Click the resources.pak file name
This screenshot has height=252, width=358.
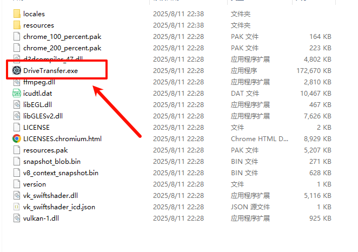(45, 150)
